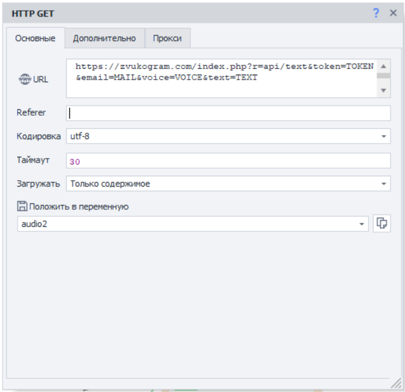Click the Положить в переменную label

pos(78,206)
